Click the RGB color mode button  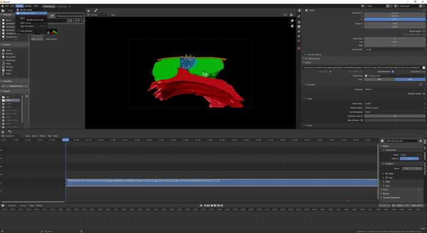click(410, 79)
